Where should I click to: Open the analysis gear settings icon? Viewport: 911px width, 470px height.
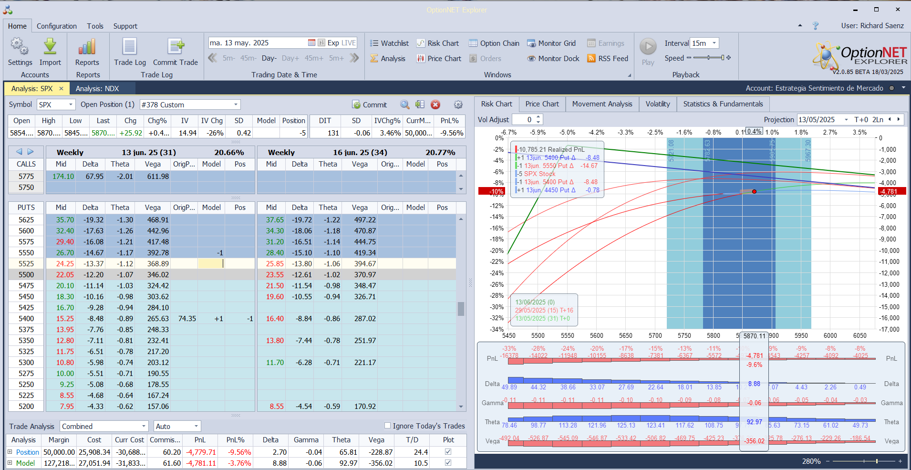pyautogui.click(x=458, y=104)
